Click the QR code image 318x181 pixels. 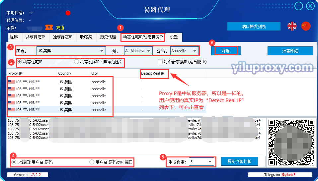291,143
